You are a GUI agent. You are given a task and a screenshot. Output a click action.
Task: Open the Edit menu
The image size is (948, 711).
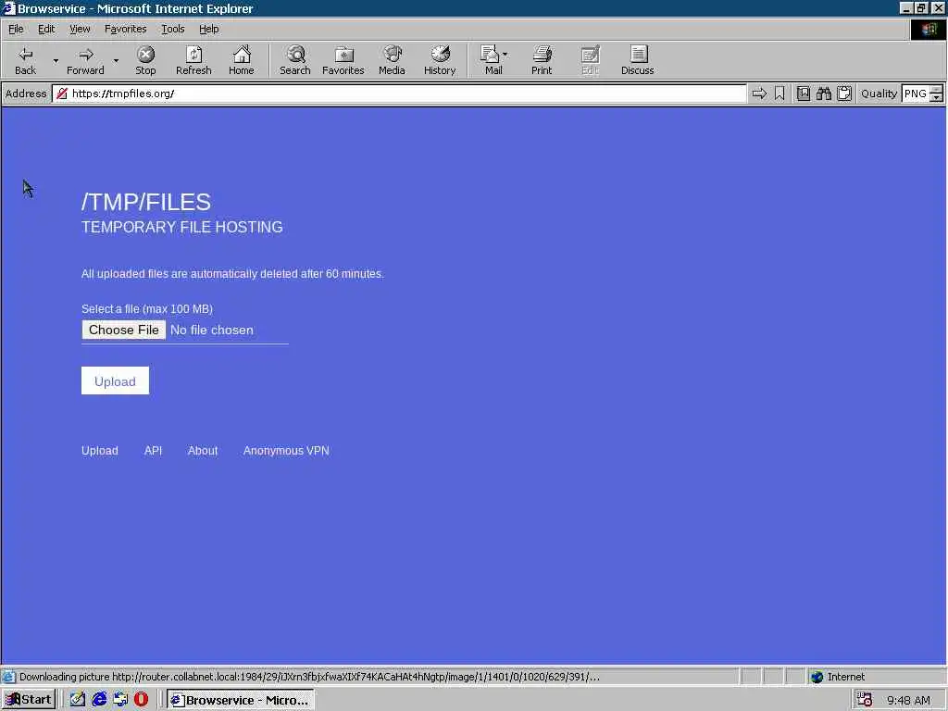[46, 29]
